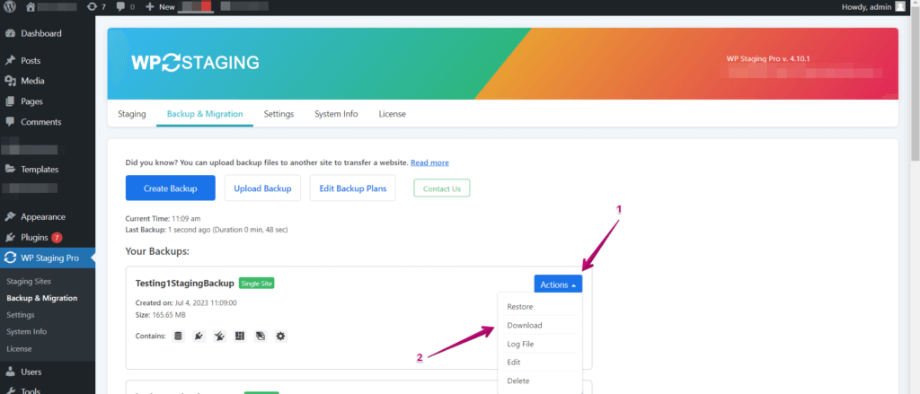920x394 pixels.
Task: Click the size value 165.65 MB
Action: [x=168, y=315]
